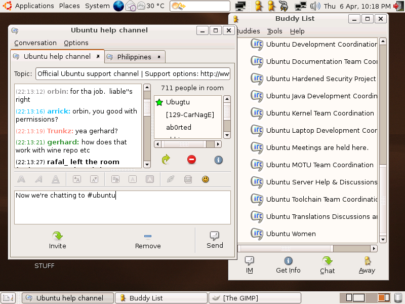Toggle underline text formatting
This screenshot has height=304, width=405.
coord(56,179)
